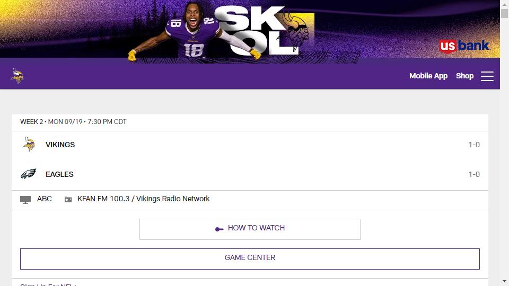Image resolution: width=509 pixels, height=286 pixels.
Task: Click the scrollbar down arrow
Action: [504, 281]
